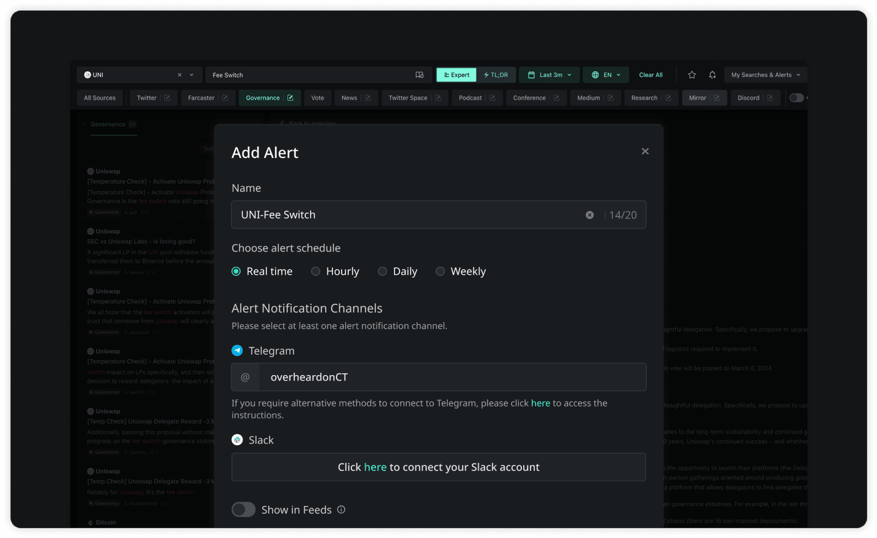Image resolution: width=877 pixels, height=538 pixels.
Task: Open the Last 3m date range dropdown
Action: [x=550, y=75]
